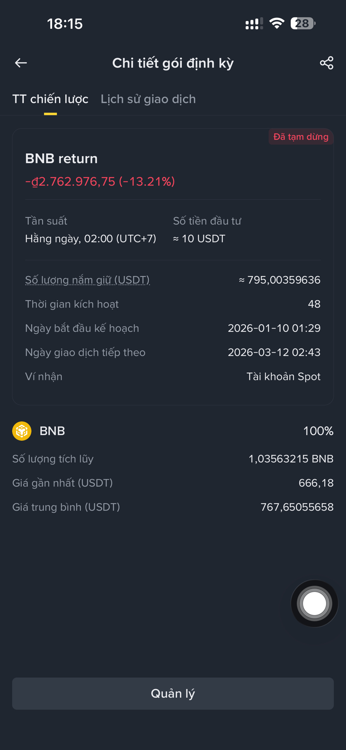Tap the share icon
This screenshot has height=750, width=346.
click(x=326, y=63)
